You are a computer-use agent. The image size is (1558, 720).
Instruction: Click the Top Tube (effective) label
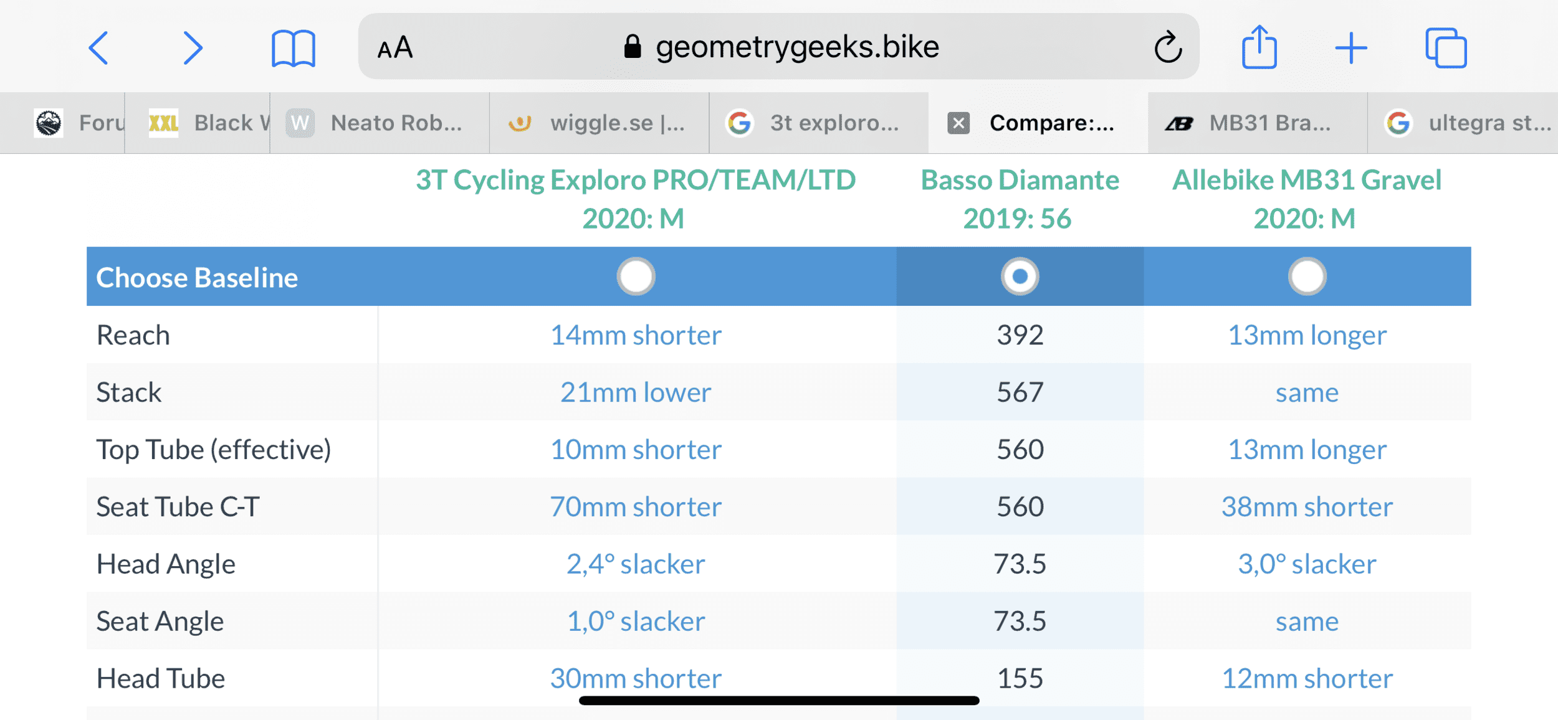[x=214, y=450]
